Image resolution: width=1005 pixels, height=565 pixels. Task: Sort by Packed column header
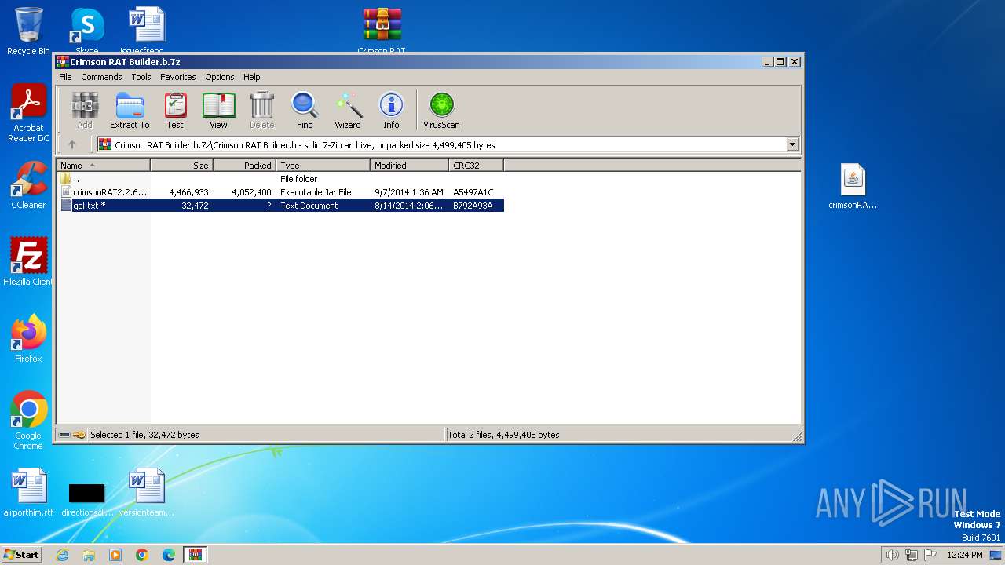pyautogui.click(x=244, y=166)
